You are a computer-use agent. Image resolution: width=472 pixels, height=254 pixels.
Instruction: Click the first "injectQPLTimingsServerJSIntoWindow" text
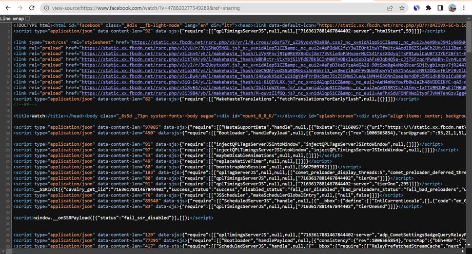click(262, 150)
